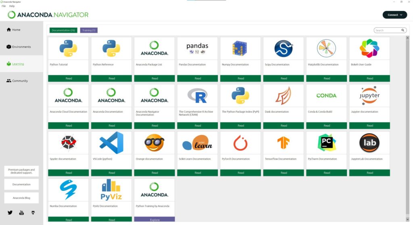This screenshot has height=225, width=413.
Task: Select the Learning section
Action: point(22,64)
